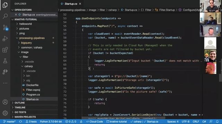
Task: Open the Dockerfile file
Action: pyautogui.click(x=34, y=85)
